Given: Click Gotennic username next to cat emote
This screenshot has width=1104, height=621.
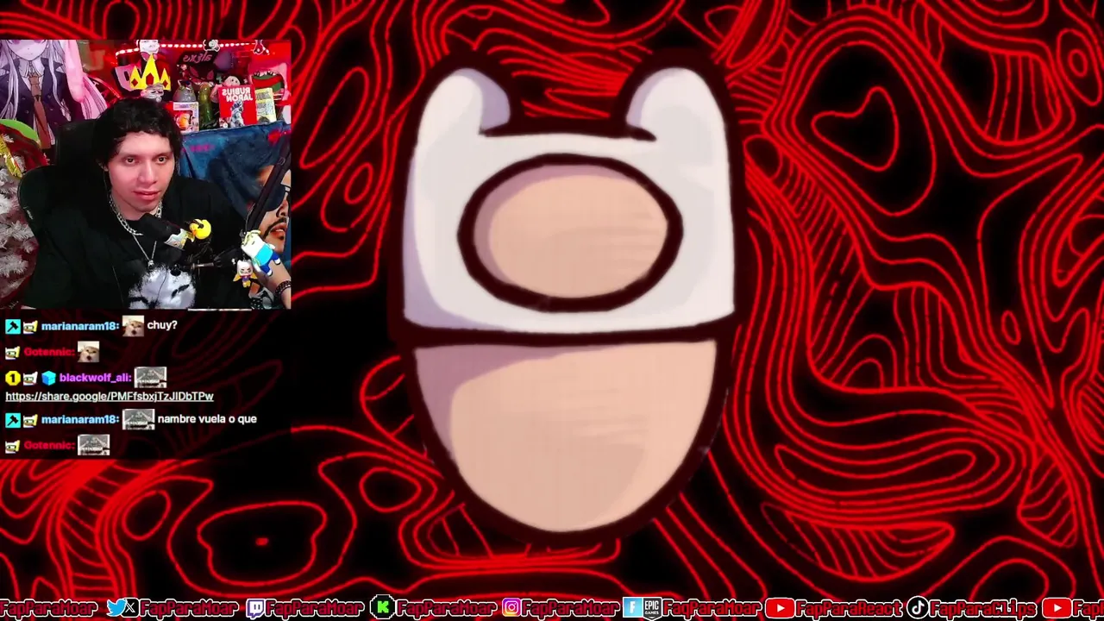Looking at the screenshot, I should tap(48, 352).
